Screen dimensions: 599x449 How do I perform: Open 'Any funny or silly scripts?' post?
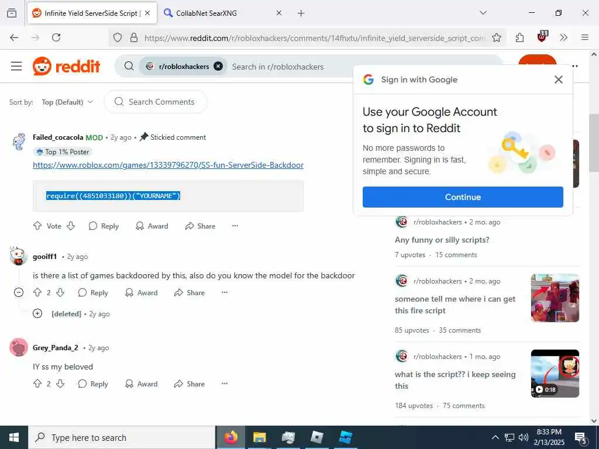pyautogui.click(x=442, y=240)
